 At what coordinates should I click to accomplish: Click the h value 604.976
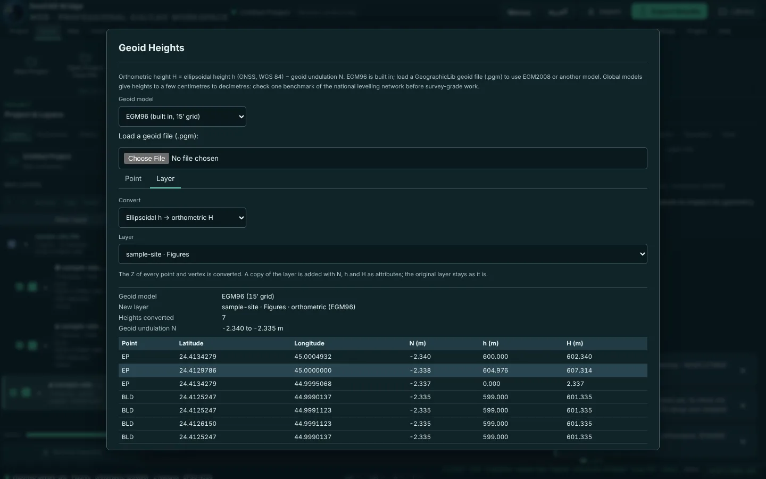tap(496, 370)
